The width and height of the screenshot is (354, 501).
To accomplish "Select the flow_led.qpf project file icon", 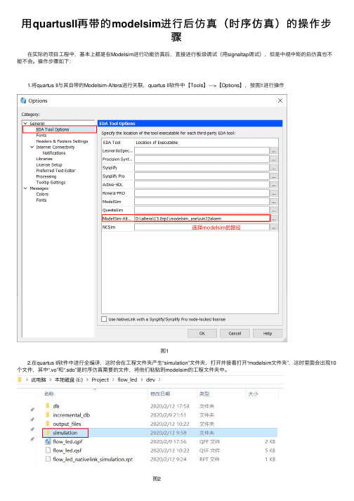I will [x=48, y=441].
